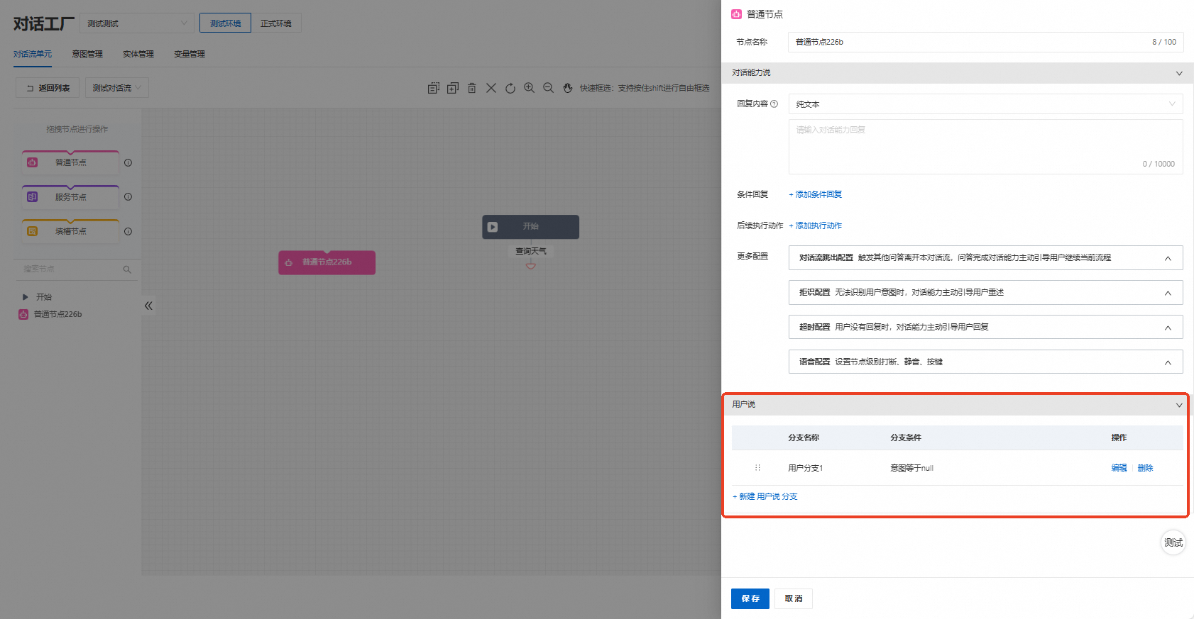Zoom out the canvas with magnifier minus
The height and width of the screenshot is (619, 1194).
(548, 88)
